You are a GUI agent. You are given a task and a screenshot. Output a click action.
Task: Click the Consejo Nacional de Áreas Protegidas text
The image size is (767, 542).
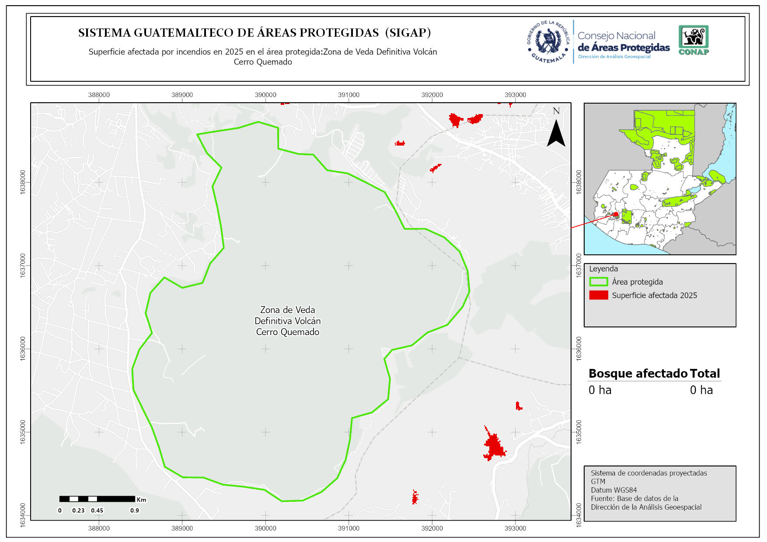[623, 42]
